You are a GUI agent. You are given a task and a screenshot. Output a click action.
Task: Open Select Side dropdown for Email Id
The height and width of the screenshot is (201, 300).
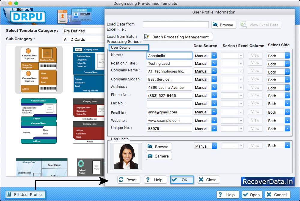pos(278,112)
